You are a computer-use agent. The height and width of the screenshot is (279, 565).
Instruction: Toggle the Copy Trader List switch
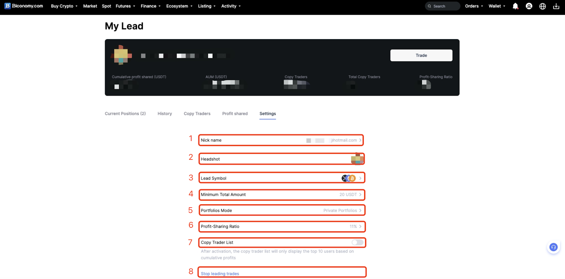click(x=357, y=242)
